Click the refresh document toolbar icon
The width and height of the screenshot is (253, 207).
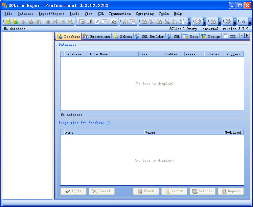pos(97,22)
